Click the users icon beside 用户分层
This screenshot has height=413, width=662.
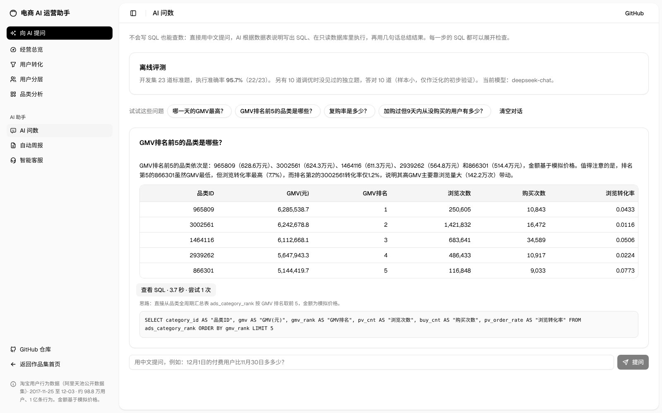point(13,79)
